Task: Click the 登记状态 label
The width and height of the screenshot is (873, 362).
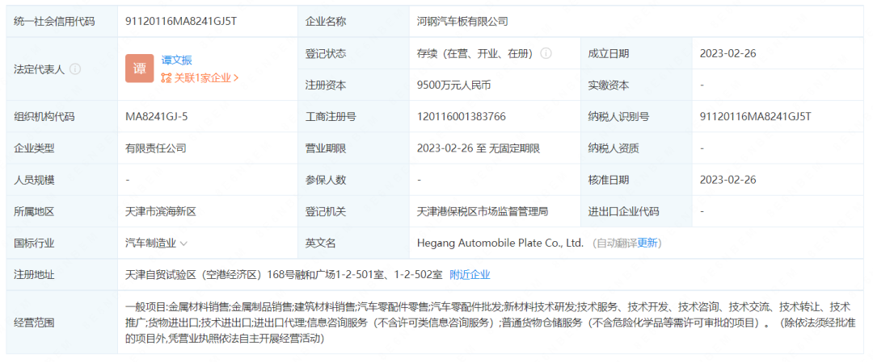Action: pos(326,54)
